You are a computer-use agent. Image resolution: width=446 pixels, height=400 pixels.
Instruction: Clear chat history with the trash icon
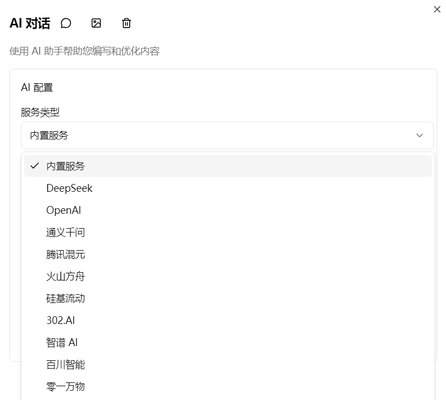click(126, 23)
